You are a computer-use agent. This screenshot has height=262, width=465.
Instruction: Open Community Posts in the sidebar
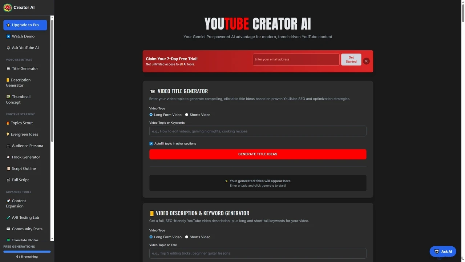[25, 229]
